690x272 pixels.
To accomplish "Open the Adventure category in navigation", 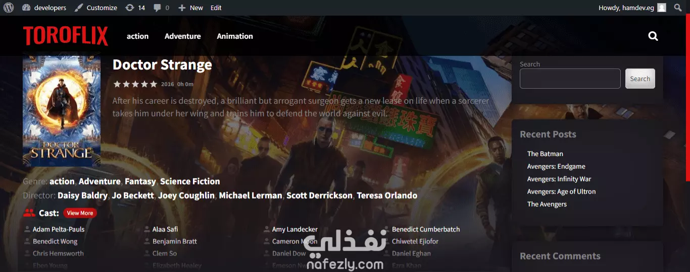I will [x=183, y=36].
